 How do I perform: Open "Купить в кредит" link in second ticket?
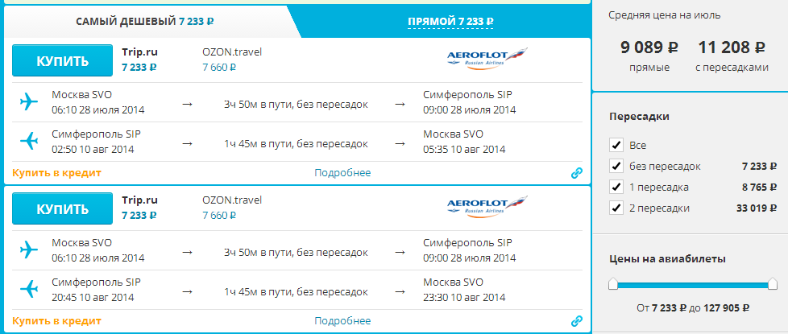tap(57, 321)
